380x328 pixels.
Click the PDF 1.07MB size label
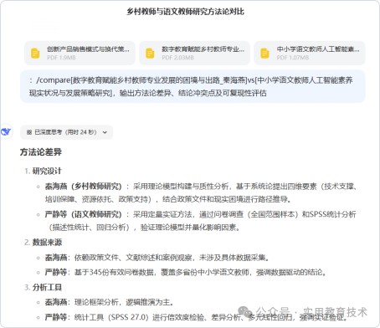coord(293,58)
